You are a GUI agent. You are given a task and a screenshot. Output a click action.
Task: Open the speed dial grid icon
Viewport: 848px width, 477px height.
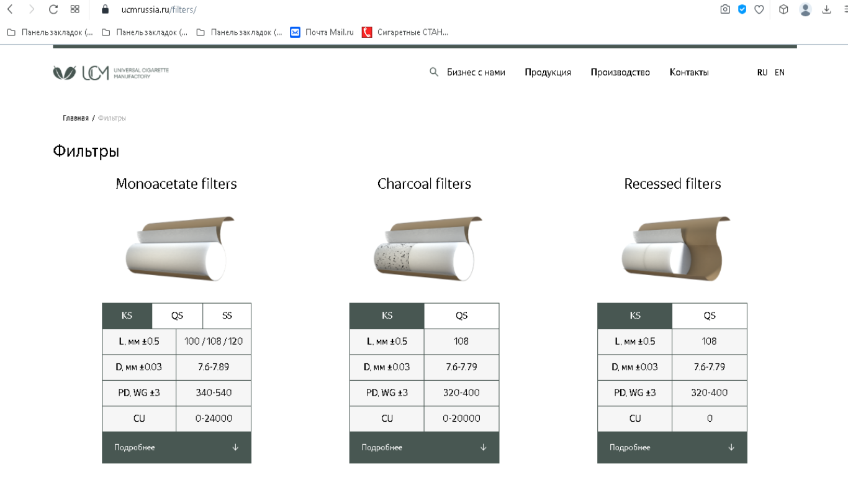75,9
